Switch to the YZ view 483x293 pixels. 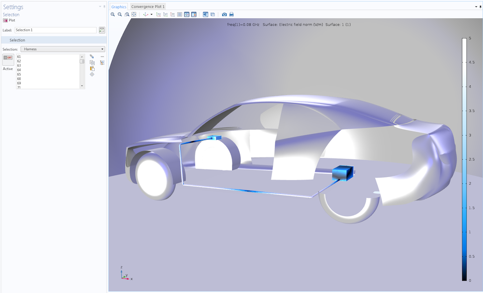[166, 14]
